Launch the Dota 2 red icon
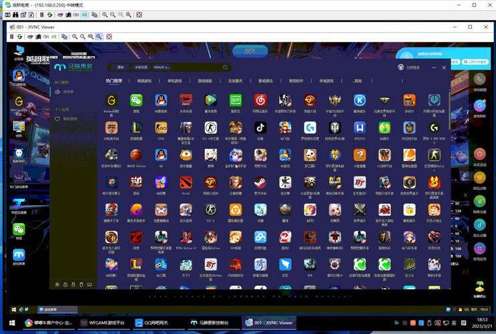 (186, 182)
